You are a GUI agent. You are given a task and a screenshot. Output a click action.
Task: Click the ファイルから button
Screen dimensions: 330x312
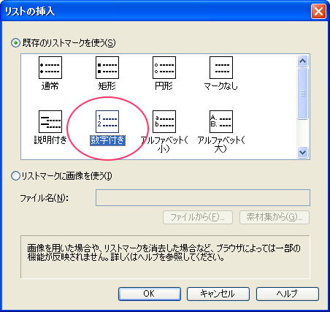[198, 217]
